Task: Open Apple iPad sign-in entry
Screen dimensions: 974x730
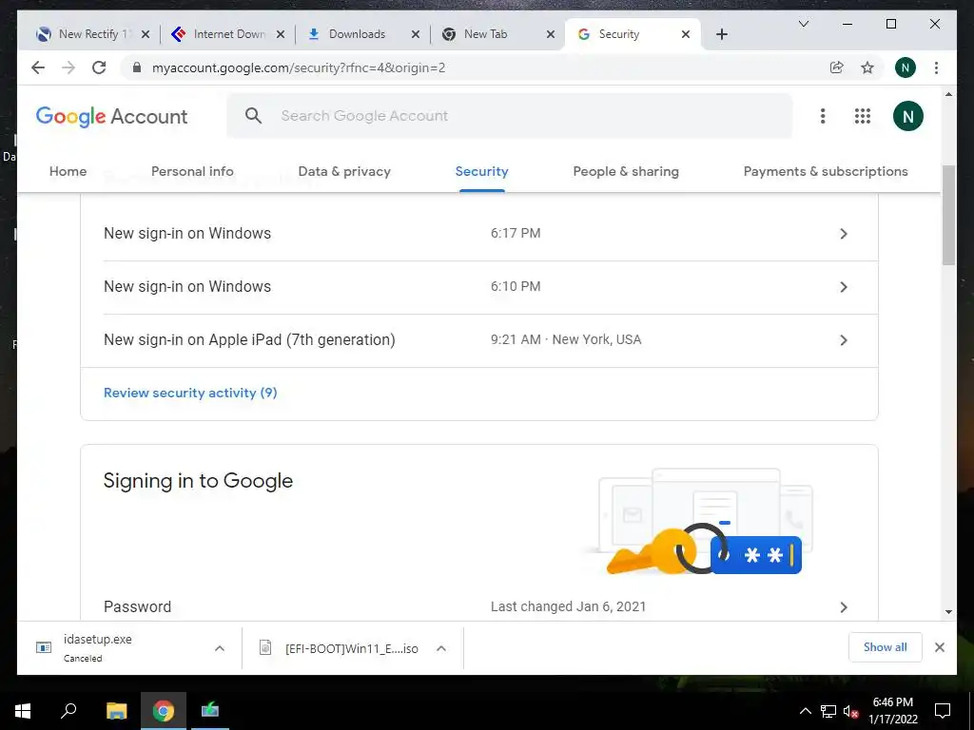Action: 479,340
